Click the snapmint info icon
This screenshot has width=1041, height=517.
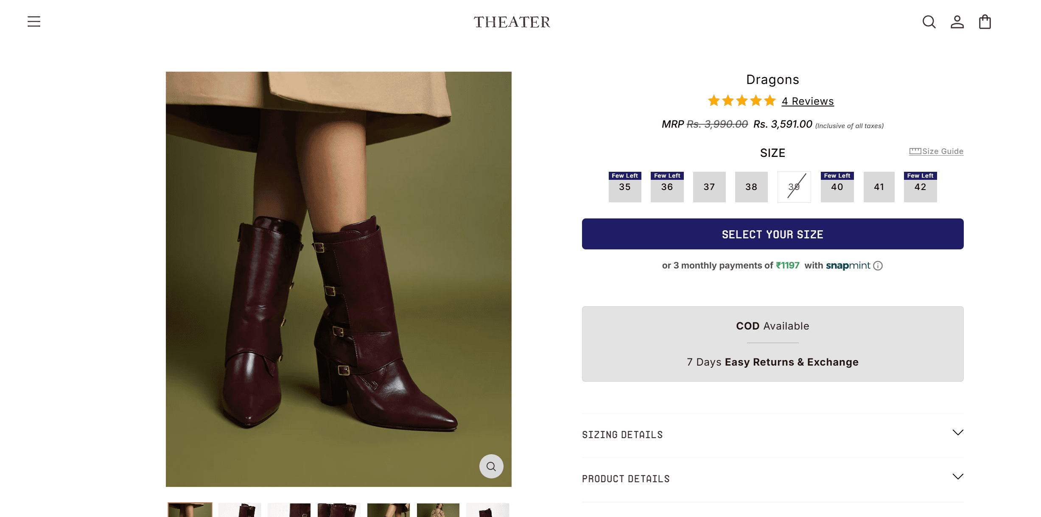click(x=878, y=266)
